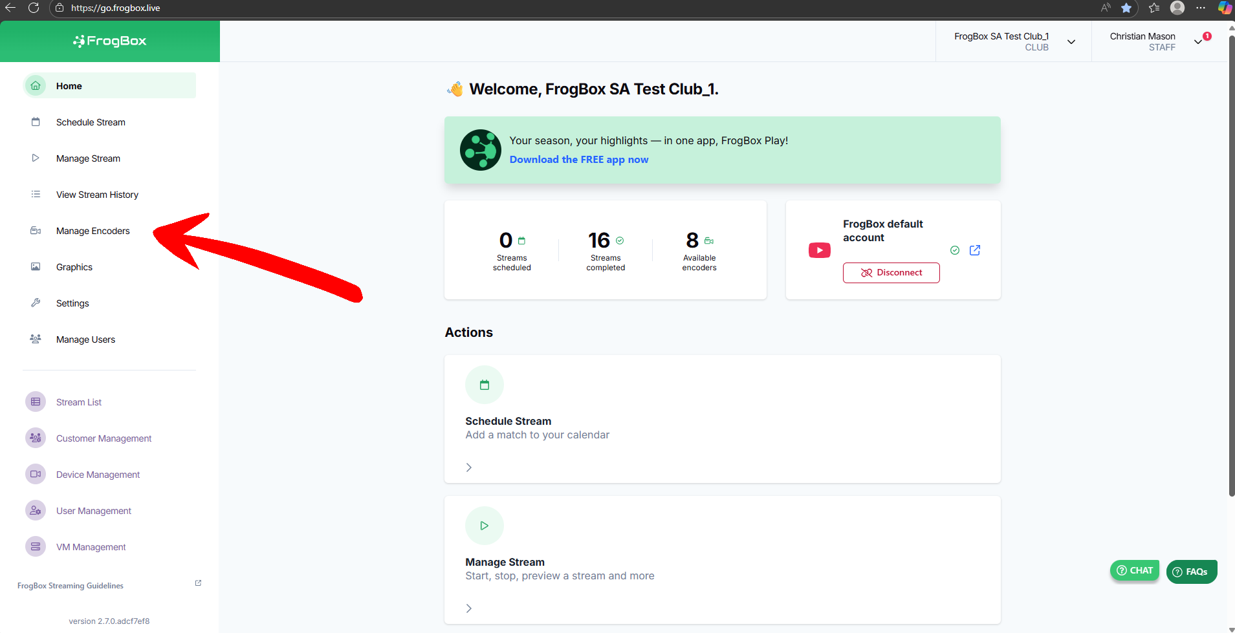Click the Schedule Stream calendar icon in sidebar
Viewport: 1235px width, 633px height.
pyautogui.click(x=36, y=122)
